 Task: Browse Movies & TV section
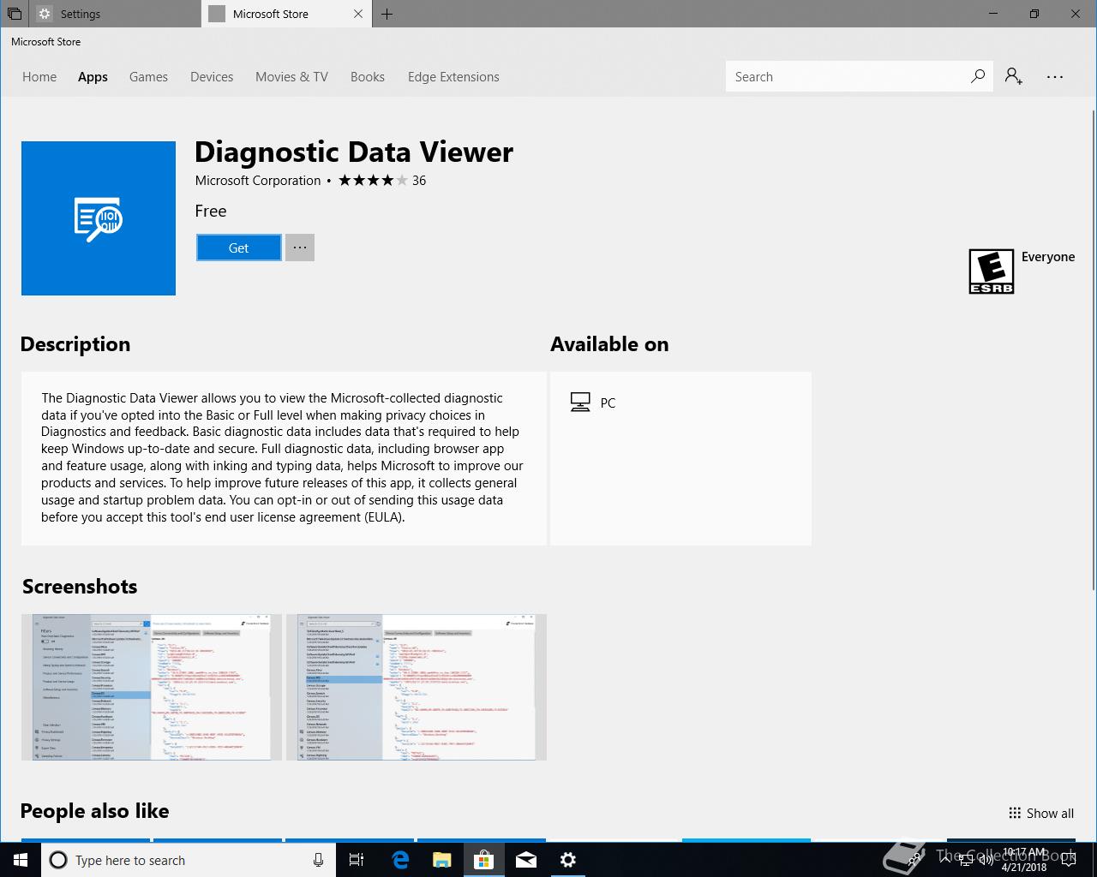(x=291, y=77)
